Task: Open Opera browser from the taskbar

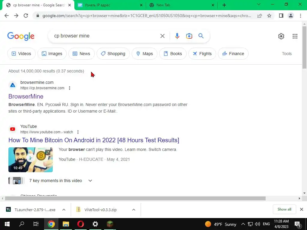Action: pos(80,224)
